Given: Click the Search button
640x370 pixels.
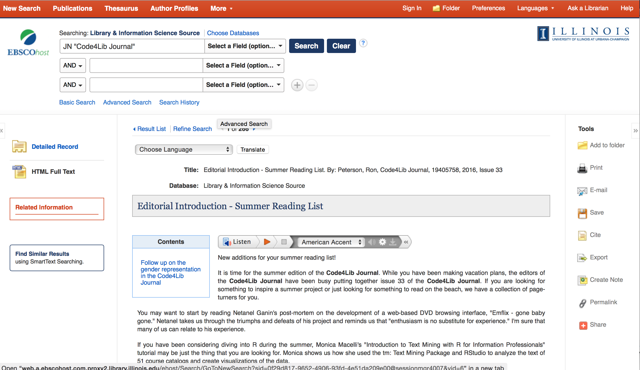Looking at the screenshot, I should (306, 46).
